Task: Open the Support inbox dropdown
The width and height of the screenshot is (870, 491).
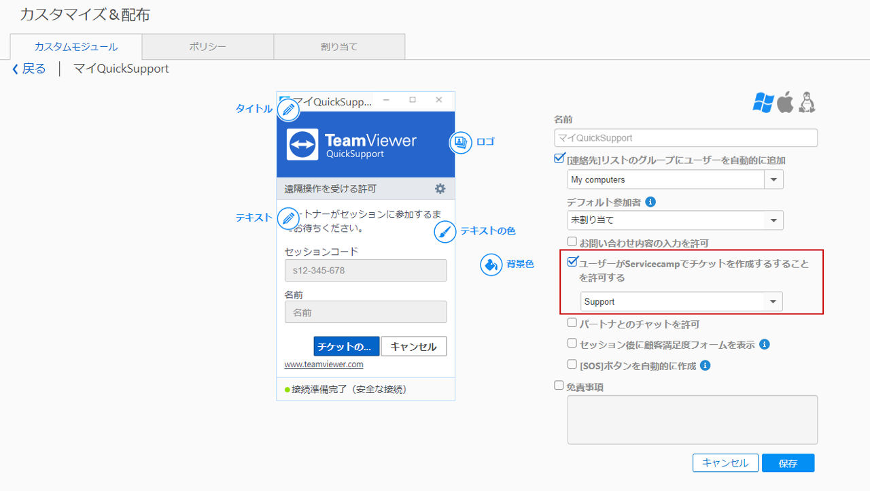Action: pos(682,301)
